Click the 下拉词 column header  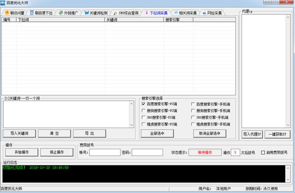pyautogui.click(x=60, y=19)
